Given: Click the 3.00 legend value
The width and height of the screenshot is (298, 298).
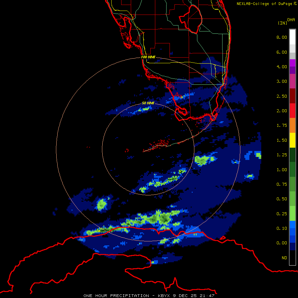Looking at the screenshot, I should pyautogui.click(x=282, y=81).
